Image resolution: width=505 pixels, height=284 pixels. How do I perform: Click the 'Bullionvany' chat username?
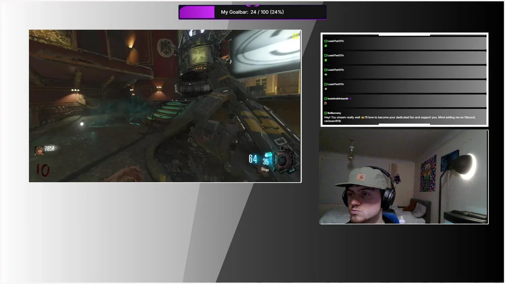tap(334, 113)
